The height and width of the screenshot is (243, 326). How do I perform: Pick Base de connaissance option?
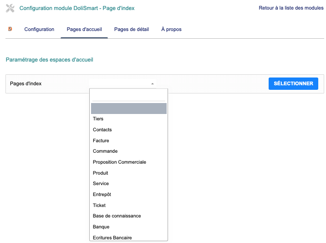coord(117,216)
